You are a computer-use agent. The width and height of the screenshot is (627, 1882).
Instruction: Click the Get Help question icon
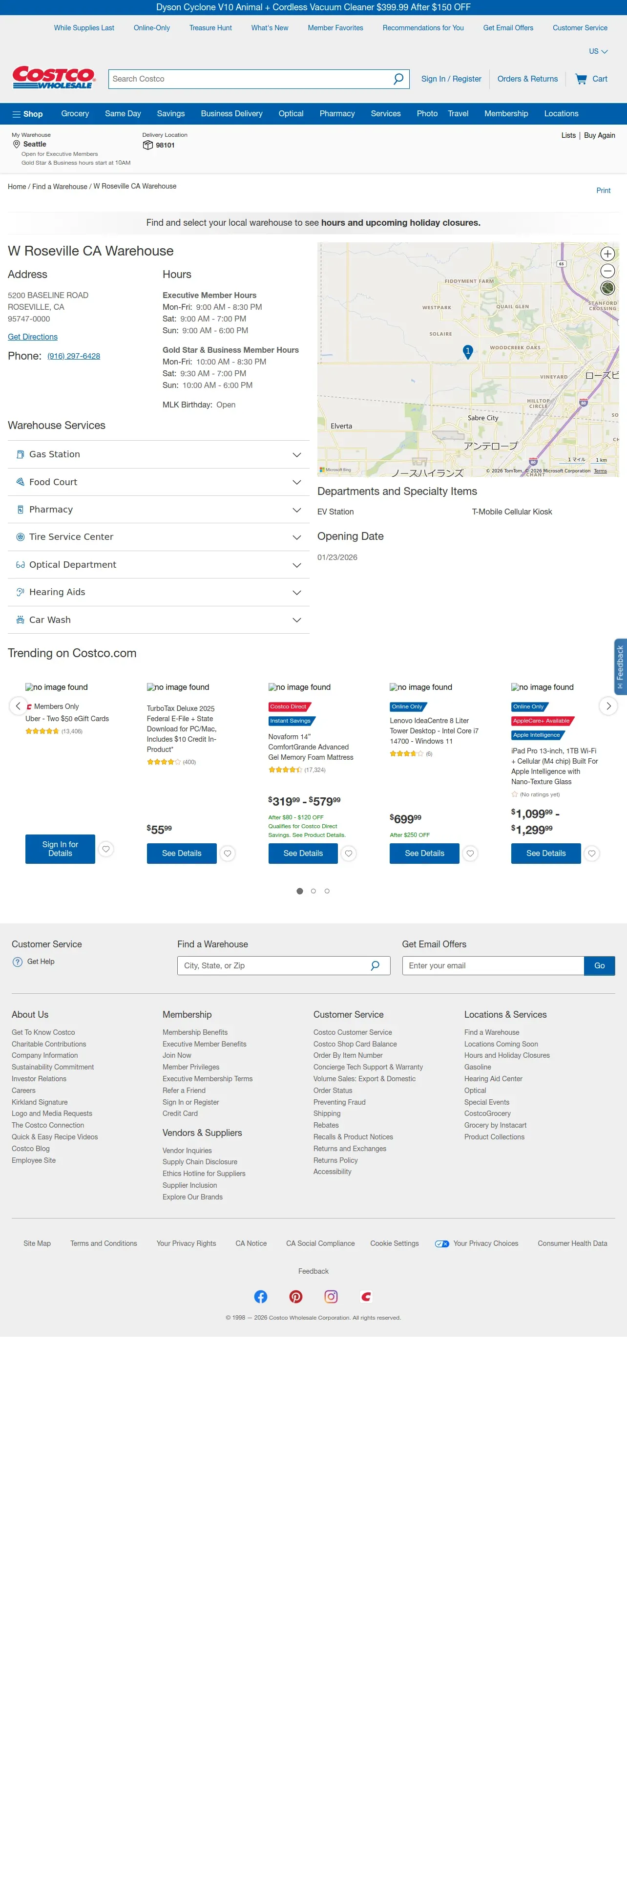click(x=18, y=962)
